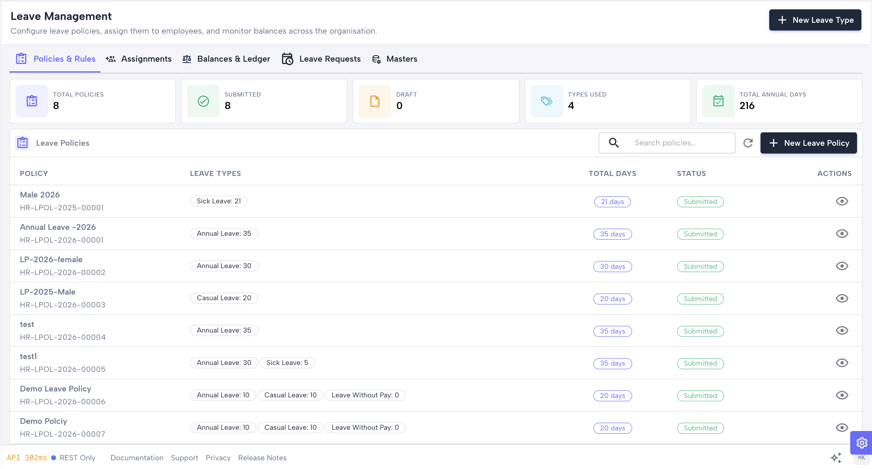
Task: Click the Total Annual Days calendar icon
Action: [x=718, y=101]
